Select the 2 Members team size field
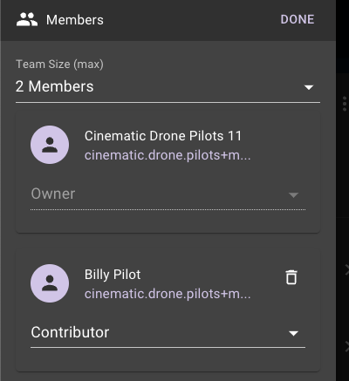 168,87
